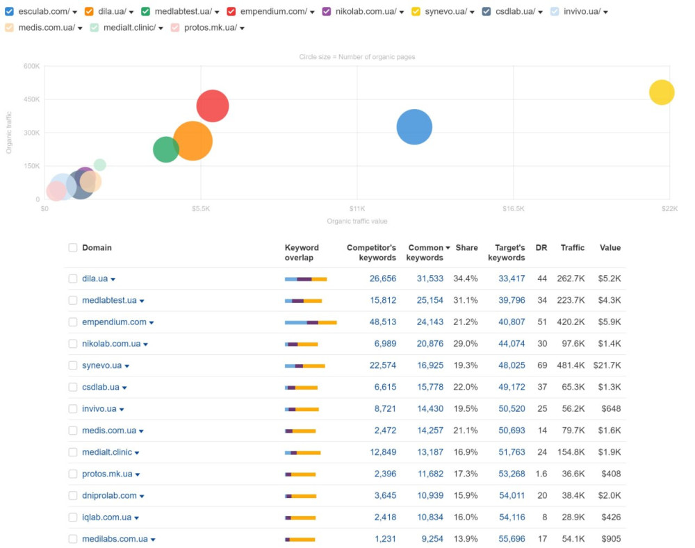Click the empendium.com keyword overlap bar
Image resolution: width=695 pixels, height=548 pixels.
(x=311, y=322)
